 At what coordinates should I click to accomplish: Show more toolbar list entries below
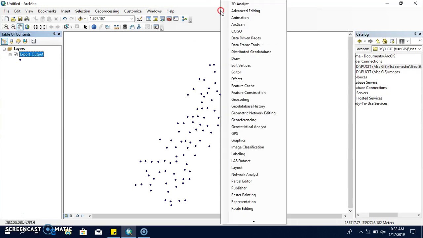pos(253,221)
